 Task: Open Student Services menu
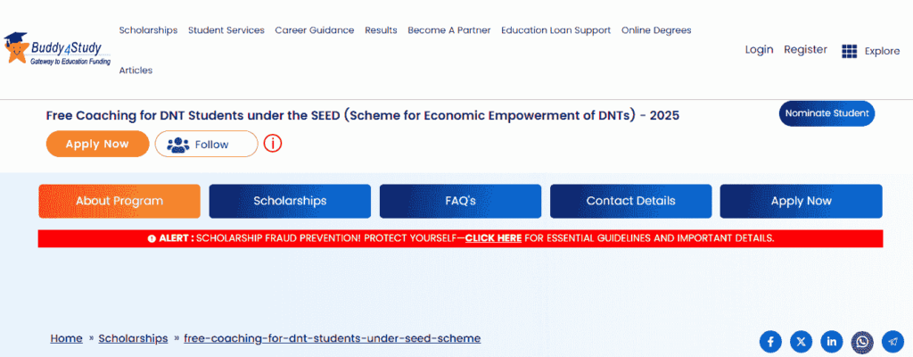(x=226, y=30)
